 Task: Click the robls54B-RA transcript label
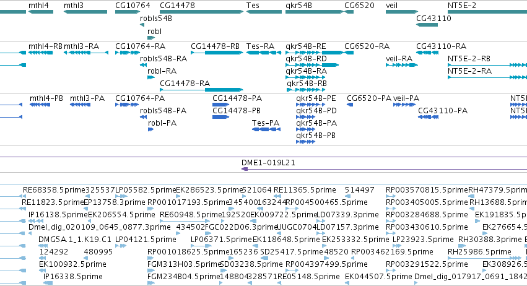[x=163, y=58]
